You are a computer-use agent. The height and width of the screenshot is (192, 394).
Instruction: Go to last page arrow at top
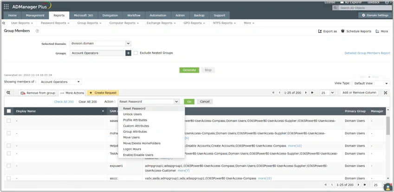click(x=312, y=93)
